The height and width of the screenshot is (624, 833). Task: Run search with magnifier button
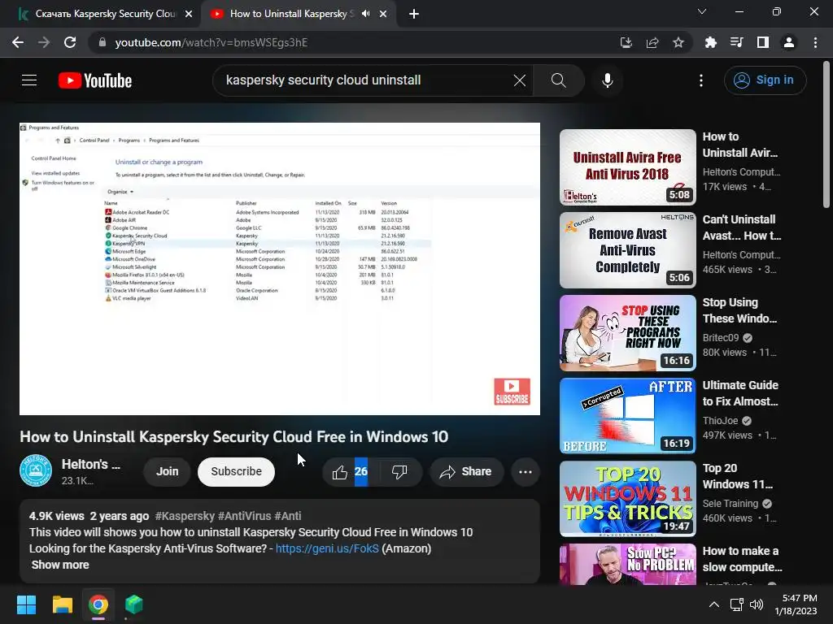pyautogui.click(x=558, y=80)
